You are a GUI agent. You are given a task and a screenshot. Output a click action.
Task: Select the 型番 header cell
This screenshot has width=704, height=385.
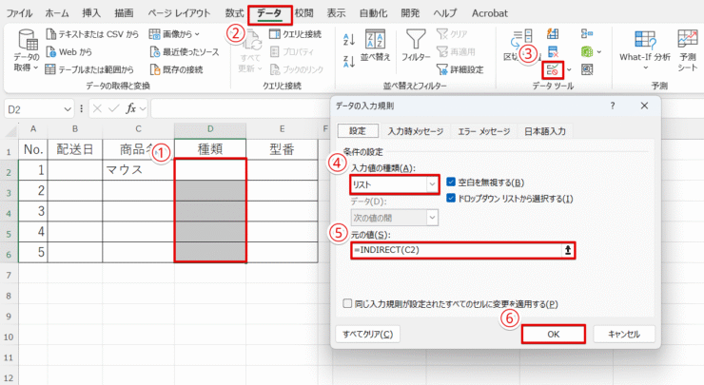click(x=282, y=149)
